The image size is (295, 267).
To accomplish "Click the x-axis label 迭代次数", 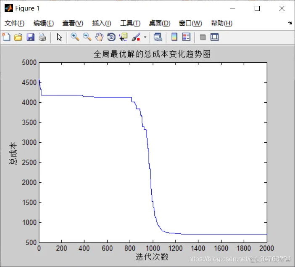I will [x=152, y=256].
